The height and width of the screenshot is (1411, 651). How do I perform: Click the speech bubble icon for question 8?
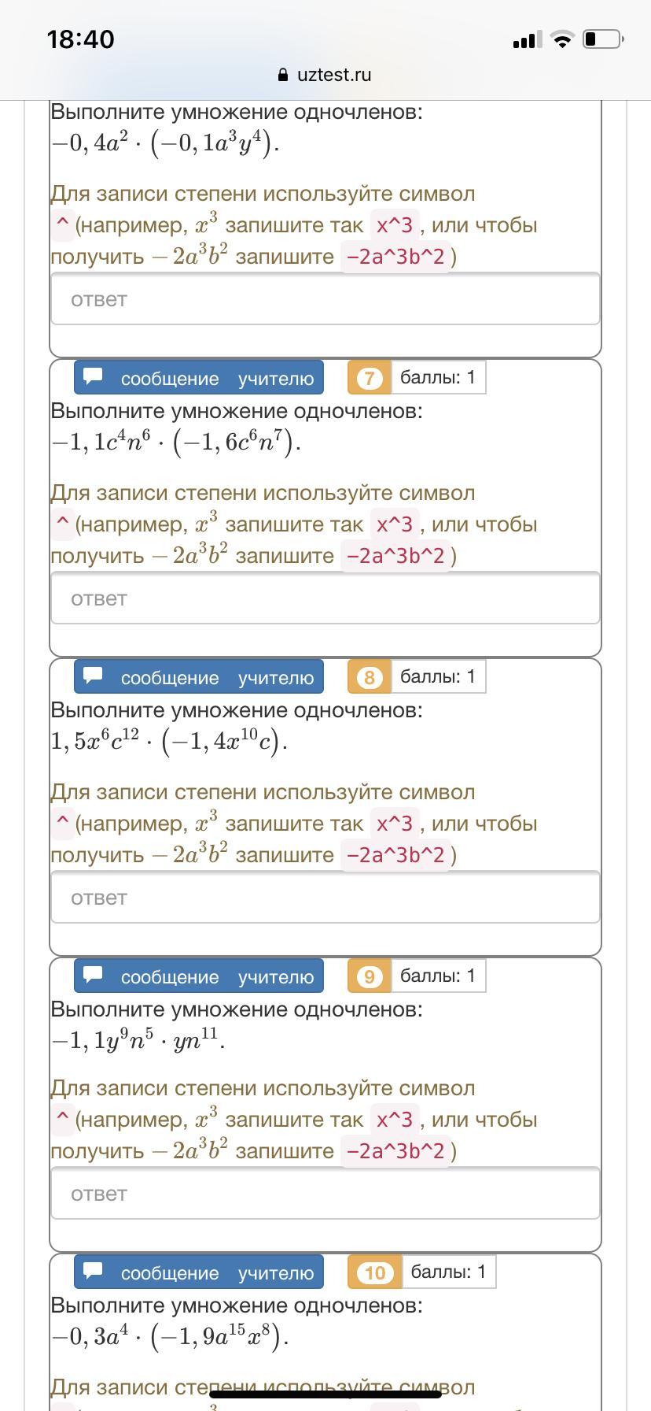coord(94,676)
